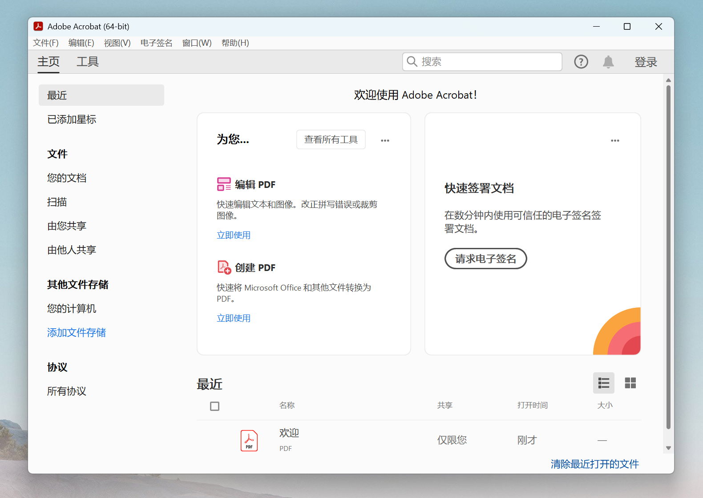Sort by 共享 column header
Viewport: 703px width, 498px height.
[x=445, y=405]
